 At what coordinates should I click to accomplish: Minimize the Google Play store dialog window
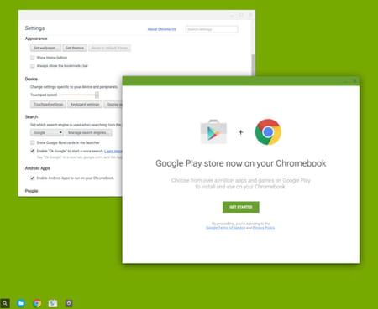pos(346,81)
